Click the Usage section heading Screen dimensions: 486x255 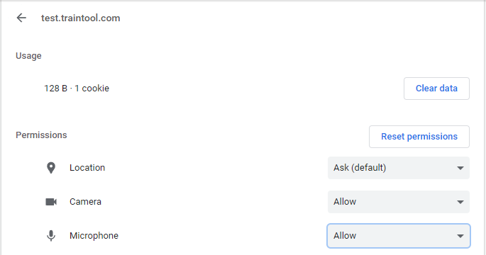tap(28, 56)
